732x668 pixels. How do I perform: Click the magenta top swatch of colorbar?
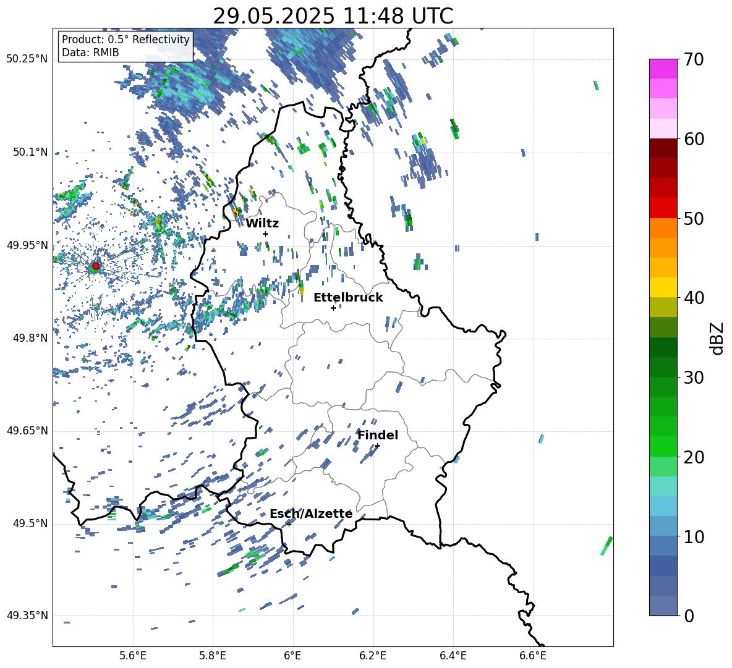tap(663, 69)
